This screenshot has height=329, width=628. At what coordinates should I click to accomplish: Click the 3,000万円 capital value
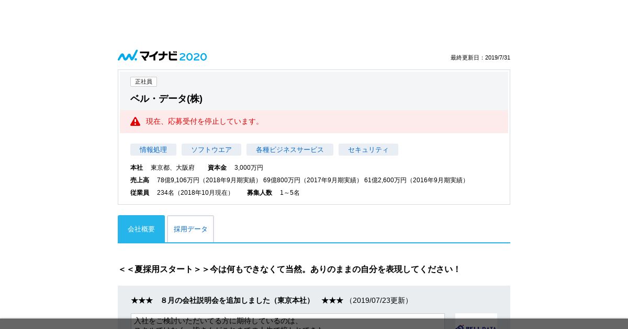pyautogui.click(x=249, y=168)
